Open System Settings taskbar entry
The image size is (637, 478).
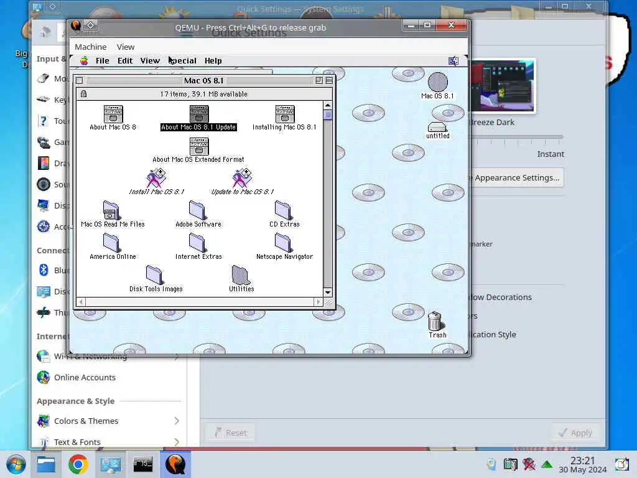(x=111, y=464)
